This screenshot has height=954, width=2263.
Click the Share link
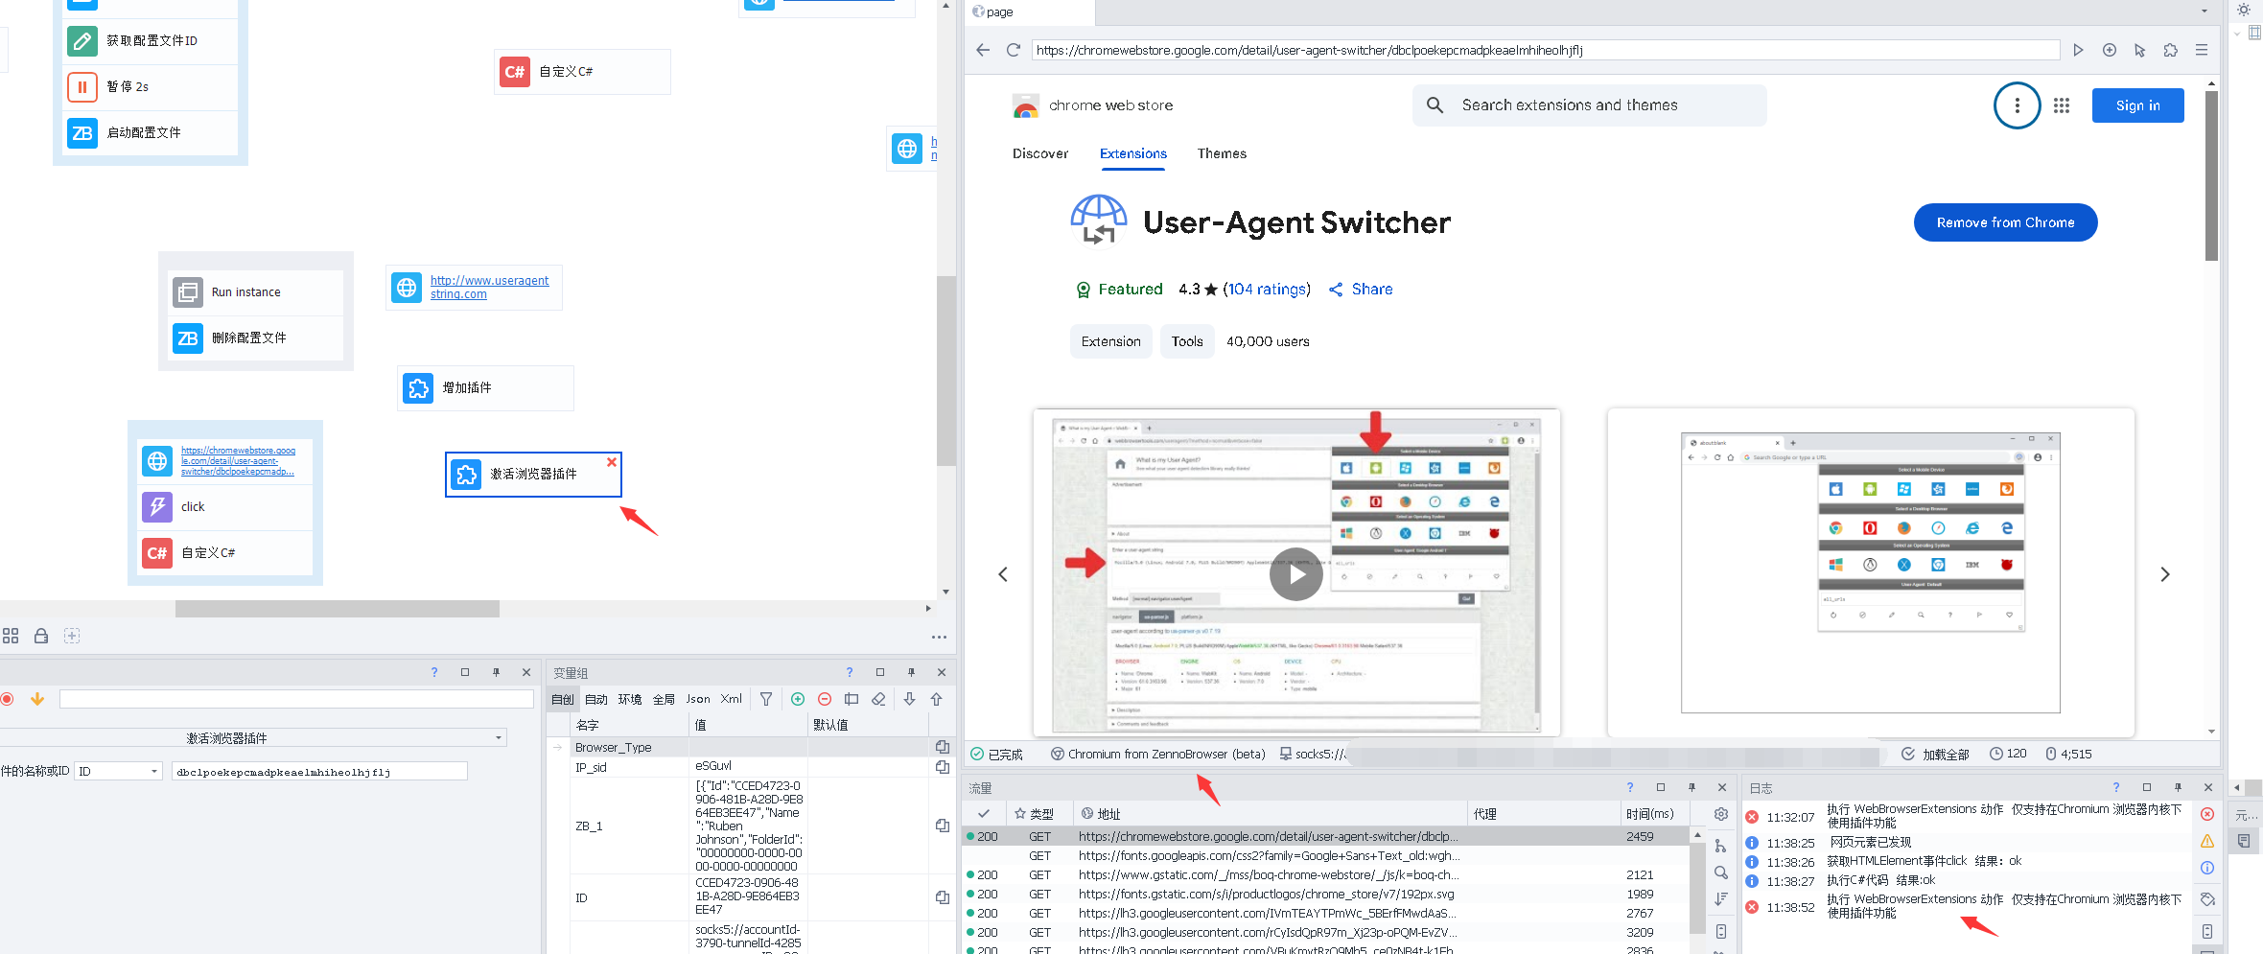coord(1361,290)
